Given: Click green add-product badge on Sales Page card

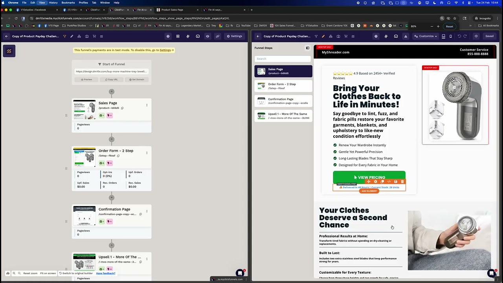Looking at the screenshot, I should [x=102, y=116].
